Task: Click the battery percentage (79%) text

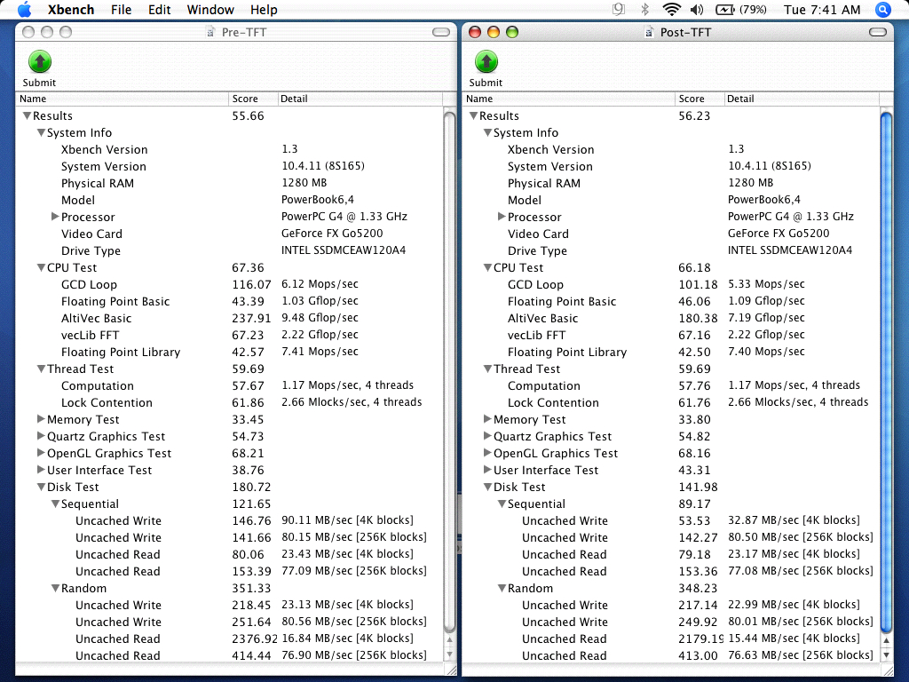Action: [753, 9]
